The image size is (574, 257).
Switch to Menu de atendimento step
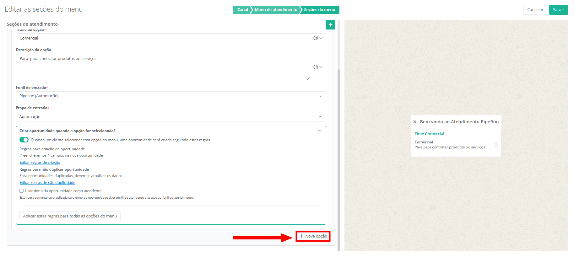pyautogui.click(x=276, y=10)
